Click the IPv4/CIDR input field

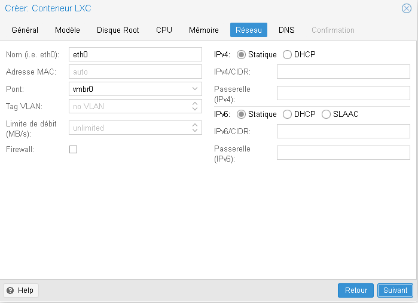click(343, 72)
